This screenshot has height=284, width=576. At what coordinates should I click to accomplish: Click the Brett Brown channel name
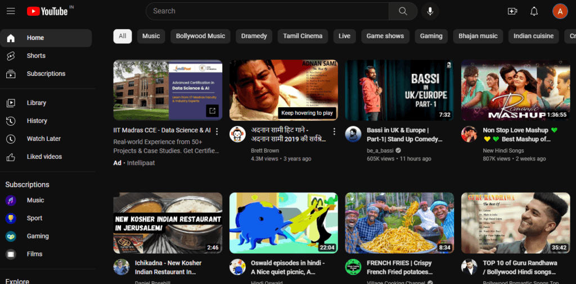point(265,150)
